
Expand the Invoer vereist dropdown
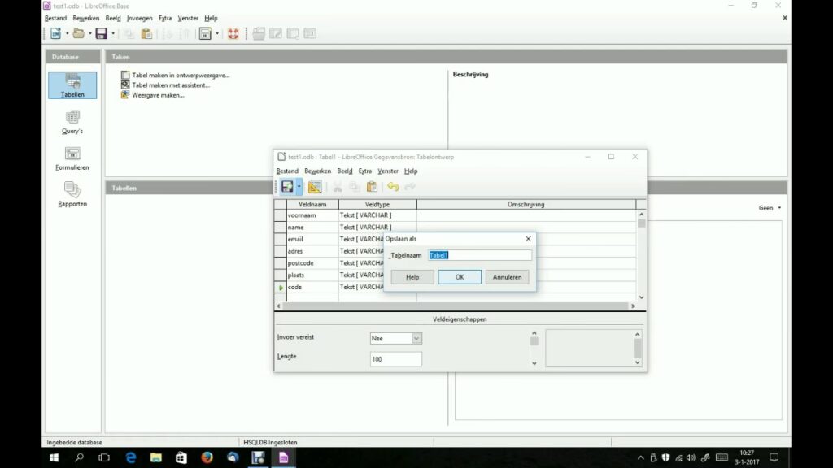click(417, 338)
